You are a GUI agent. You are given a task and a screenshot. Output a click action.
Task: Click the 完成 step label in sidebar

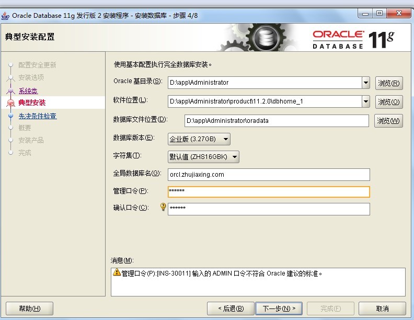click(25, 153)
